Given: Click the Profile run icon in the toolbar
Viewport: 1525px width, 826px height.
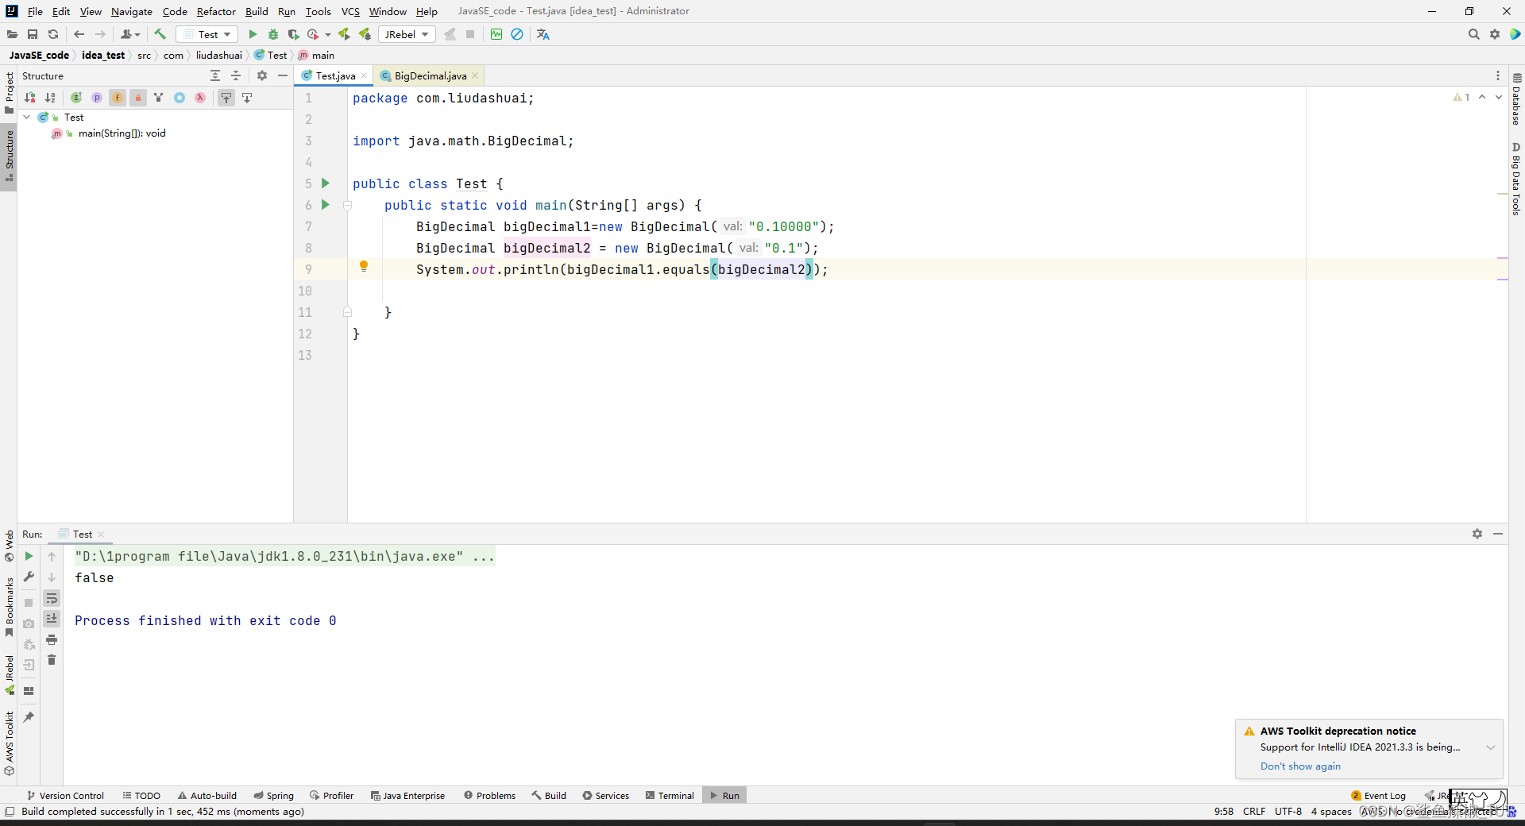Looking at the screenshot, I should [x=313, y=34].
